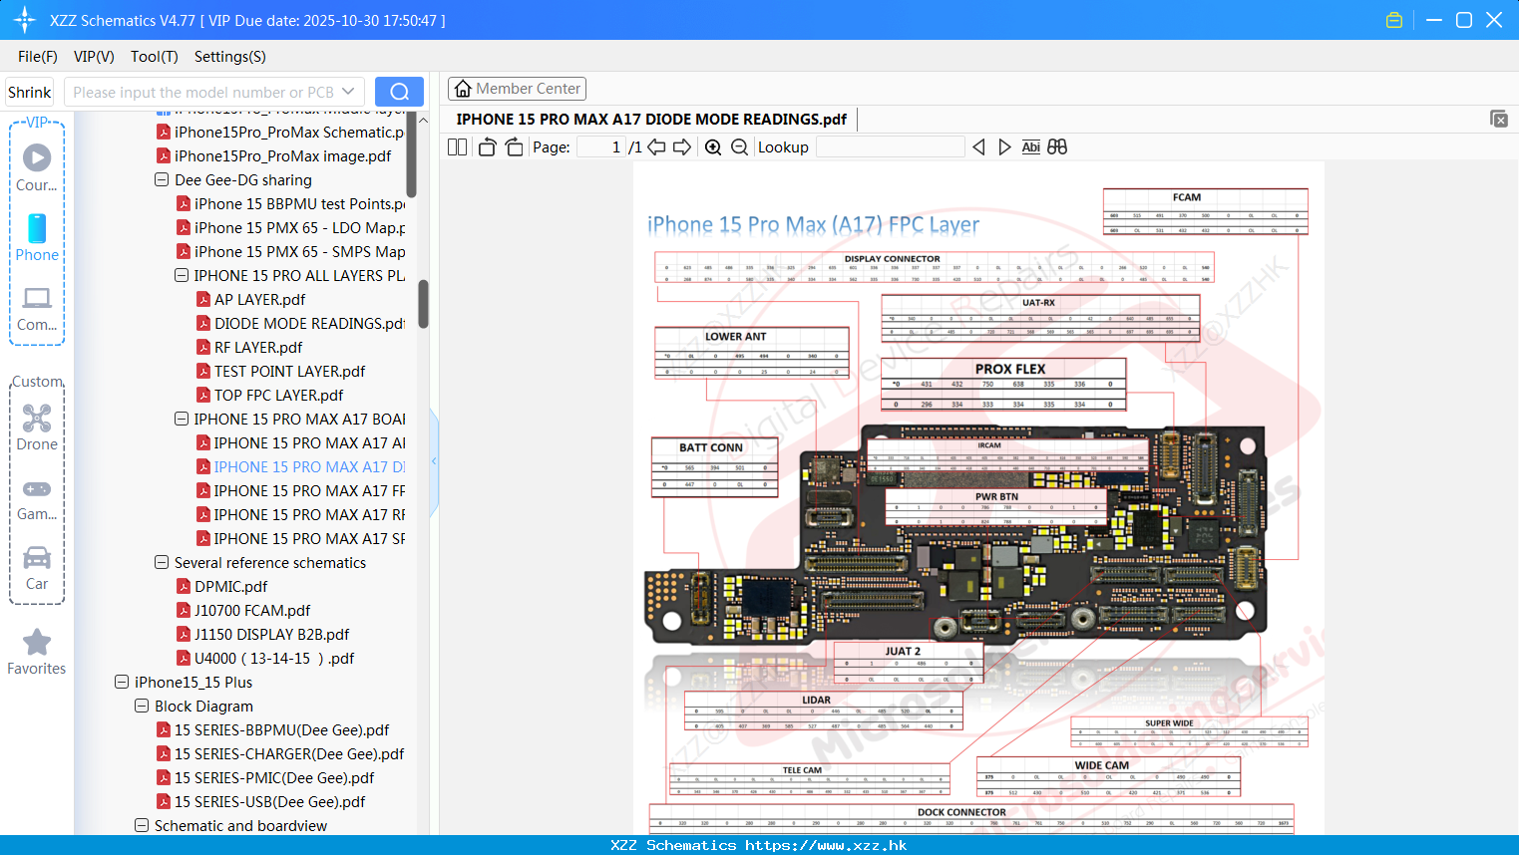Open 15 SERIES-CHARGER(Dee Gee).pdf
The width and height of the screenshot is (1519, 855).
289,753
